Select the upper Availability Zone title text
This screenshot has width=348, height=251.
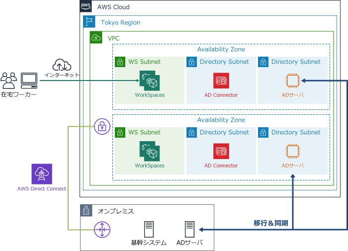221,50
